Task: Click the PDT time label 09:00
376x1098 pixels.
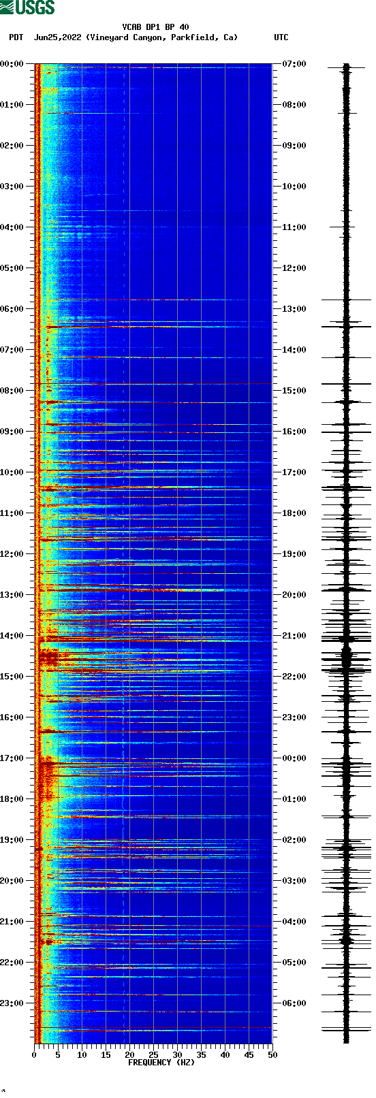Action: tap(12, 432)
